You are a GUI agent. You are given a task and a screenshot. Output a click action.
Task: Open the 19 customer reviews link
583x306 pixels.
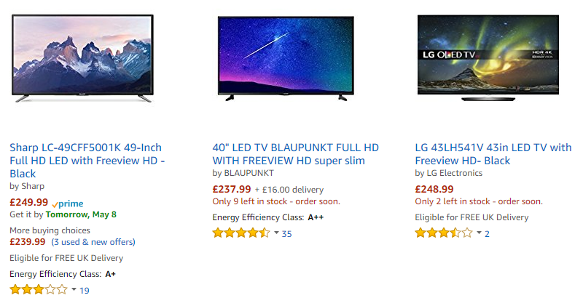(85, 291)
